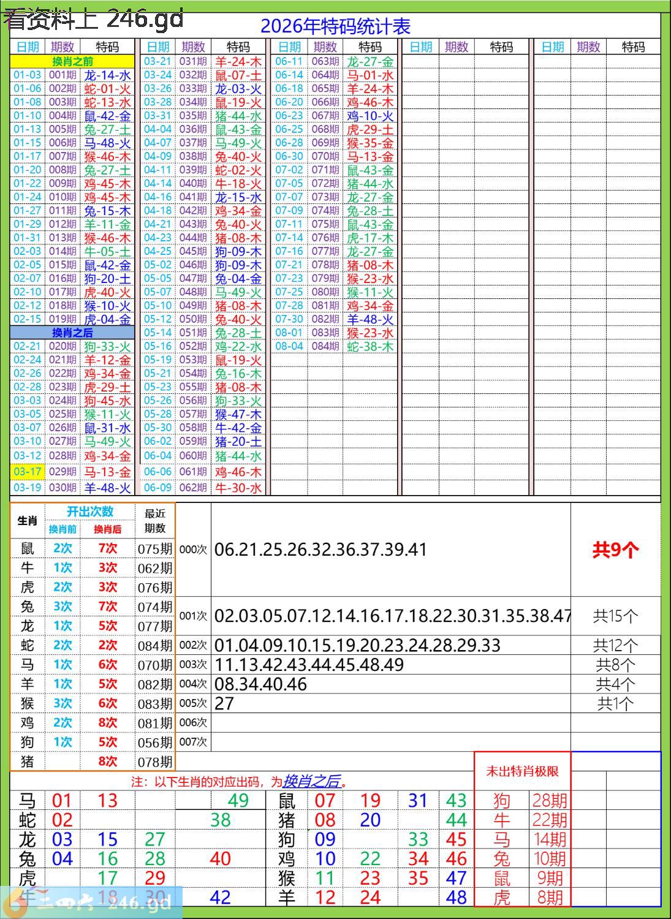Click 22期 beside 牛 in the limit box
This screenshot has height=919, width=671.
550,820
